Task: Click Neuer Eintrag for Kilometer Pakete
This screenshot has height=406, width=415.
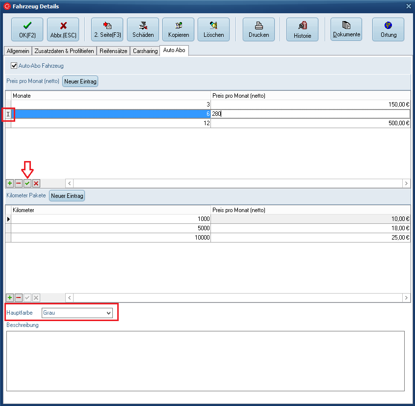Action: point(67,196)
